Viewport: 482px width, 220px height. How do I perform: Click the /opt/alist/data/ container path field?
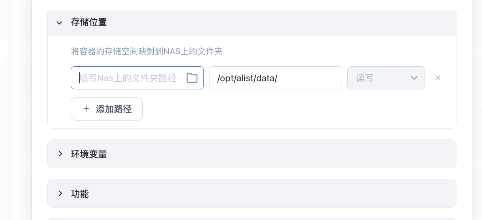(275, 78)
